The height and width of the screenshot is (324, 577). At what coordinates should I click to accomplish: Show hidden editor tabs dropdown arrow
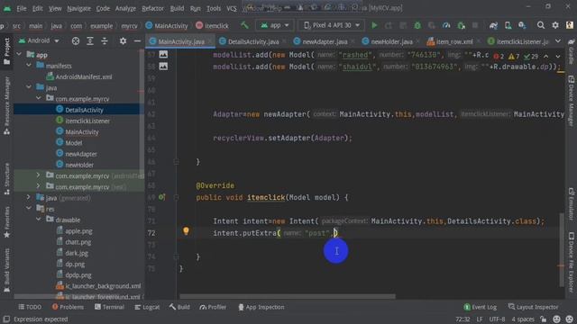(558, 41)
